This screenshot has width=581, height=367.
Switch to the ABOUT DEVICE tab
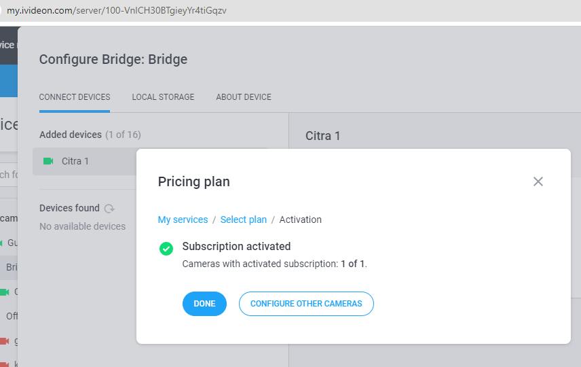tap(244, 97)
